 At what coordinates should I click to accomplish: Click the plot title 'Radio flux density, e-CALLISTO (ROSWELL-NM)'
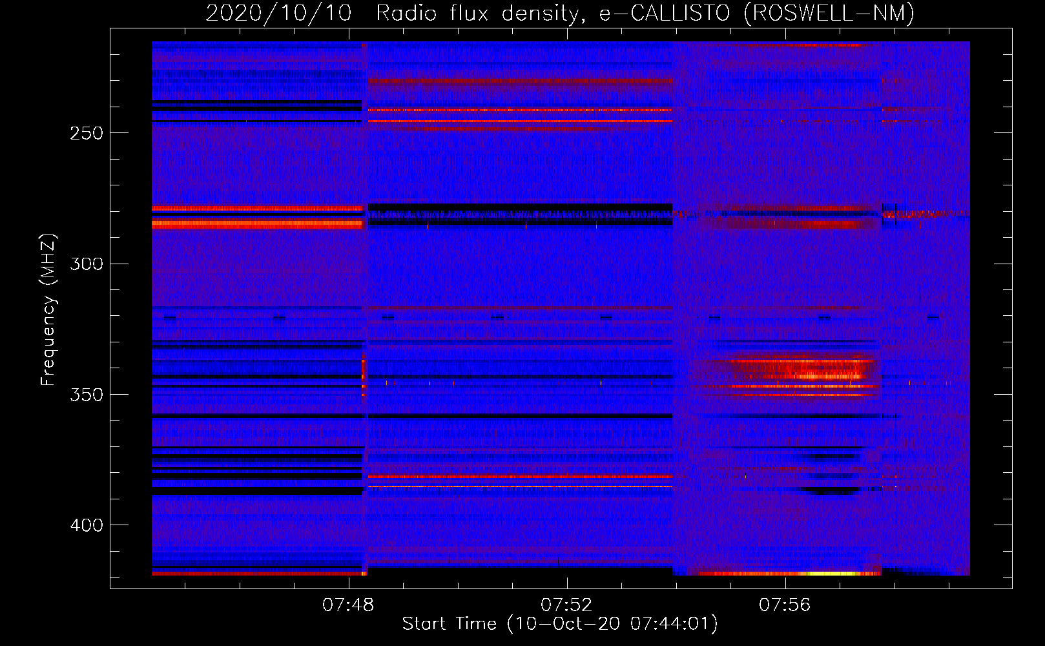point(645,13)
